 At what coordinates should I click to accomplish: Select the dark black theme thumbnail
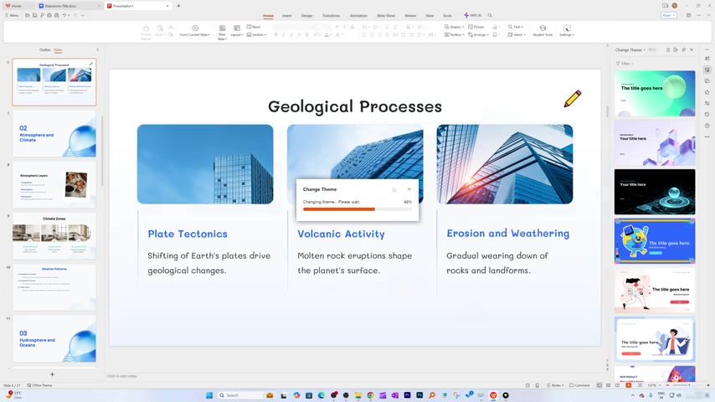click(x=655, y=192)
